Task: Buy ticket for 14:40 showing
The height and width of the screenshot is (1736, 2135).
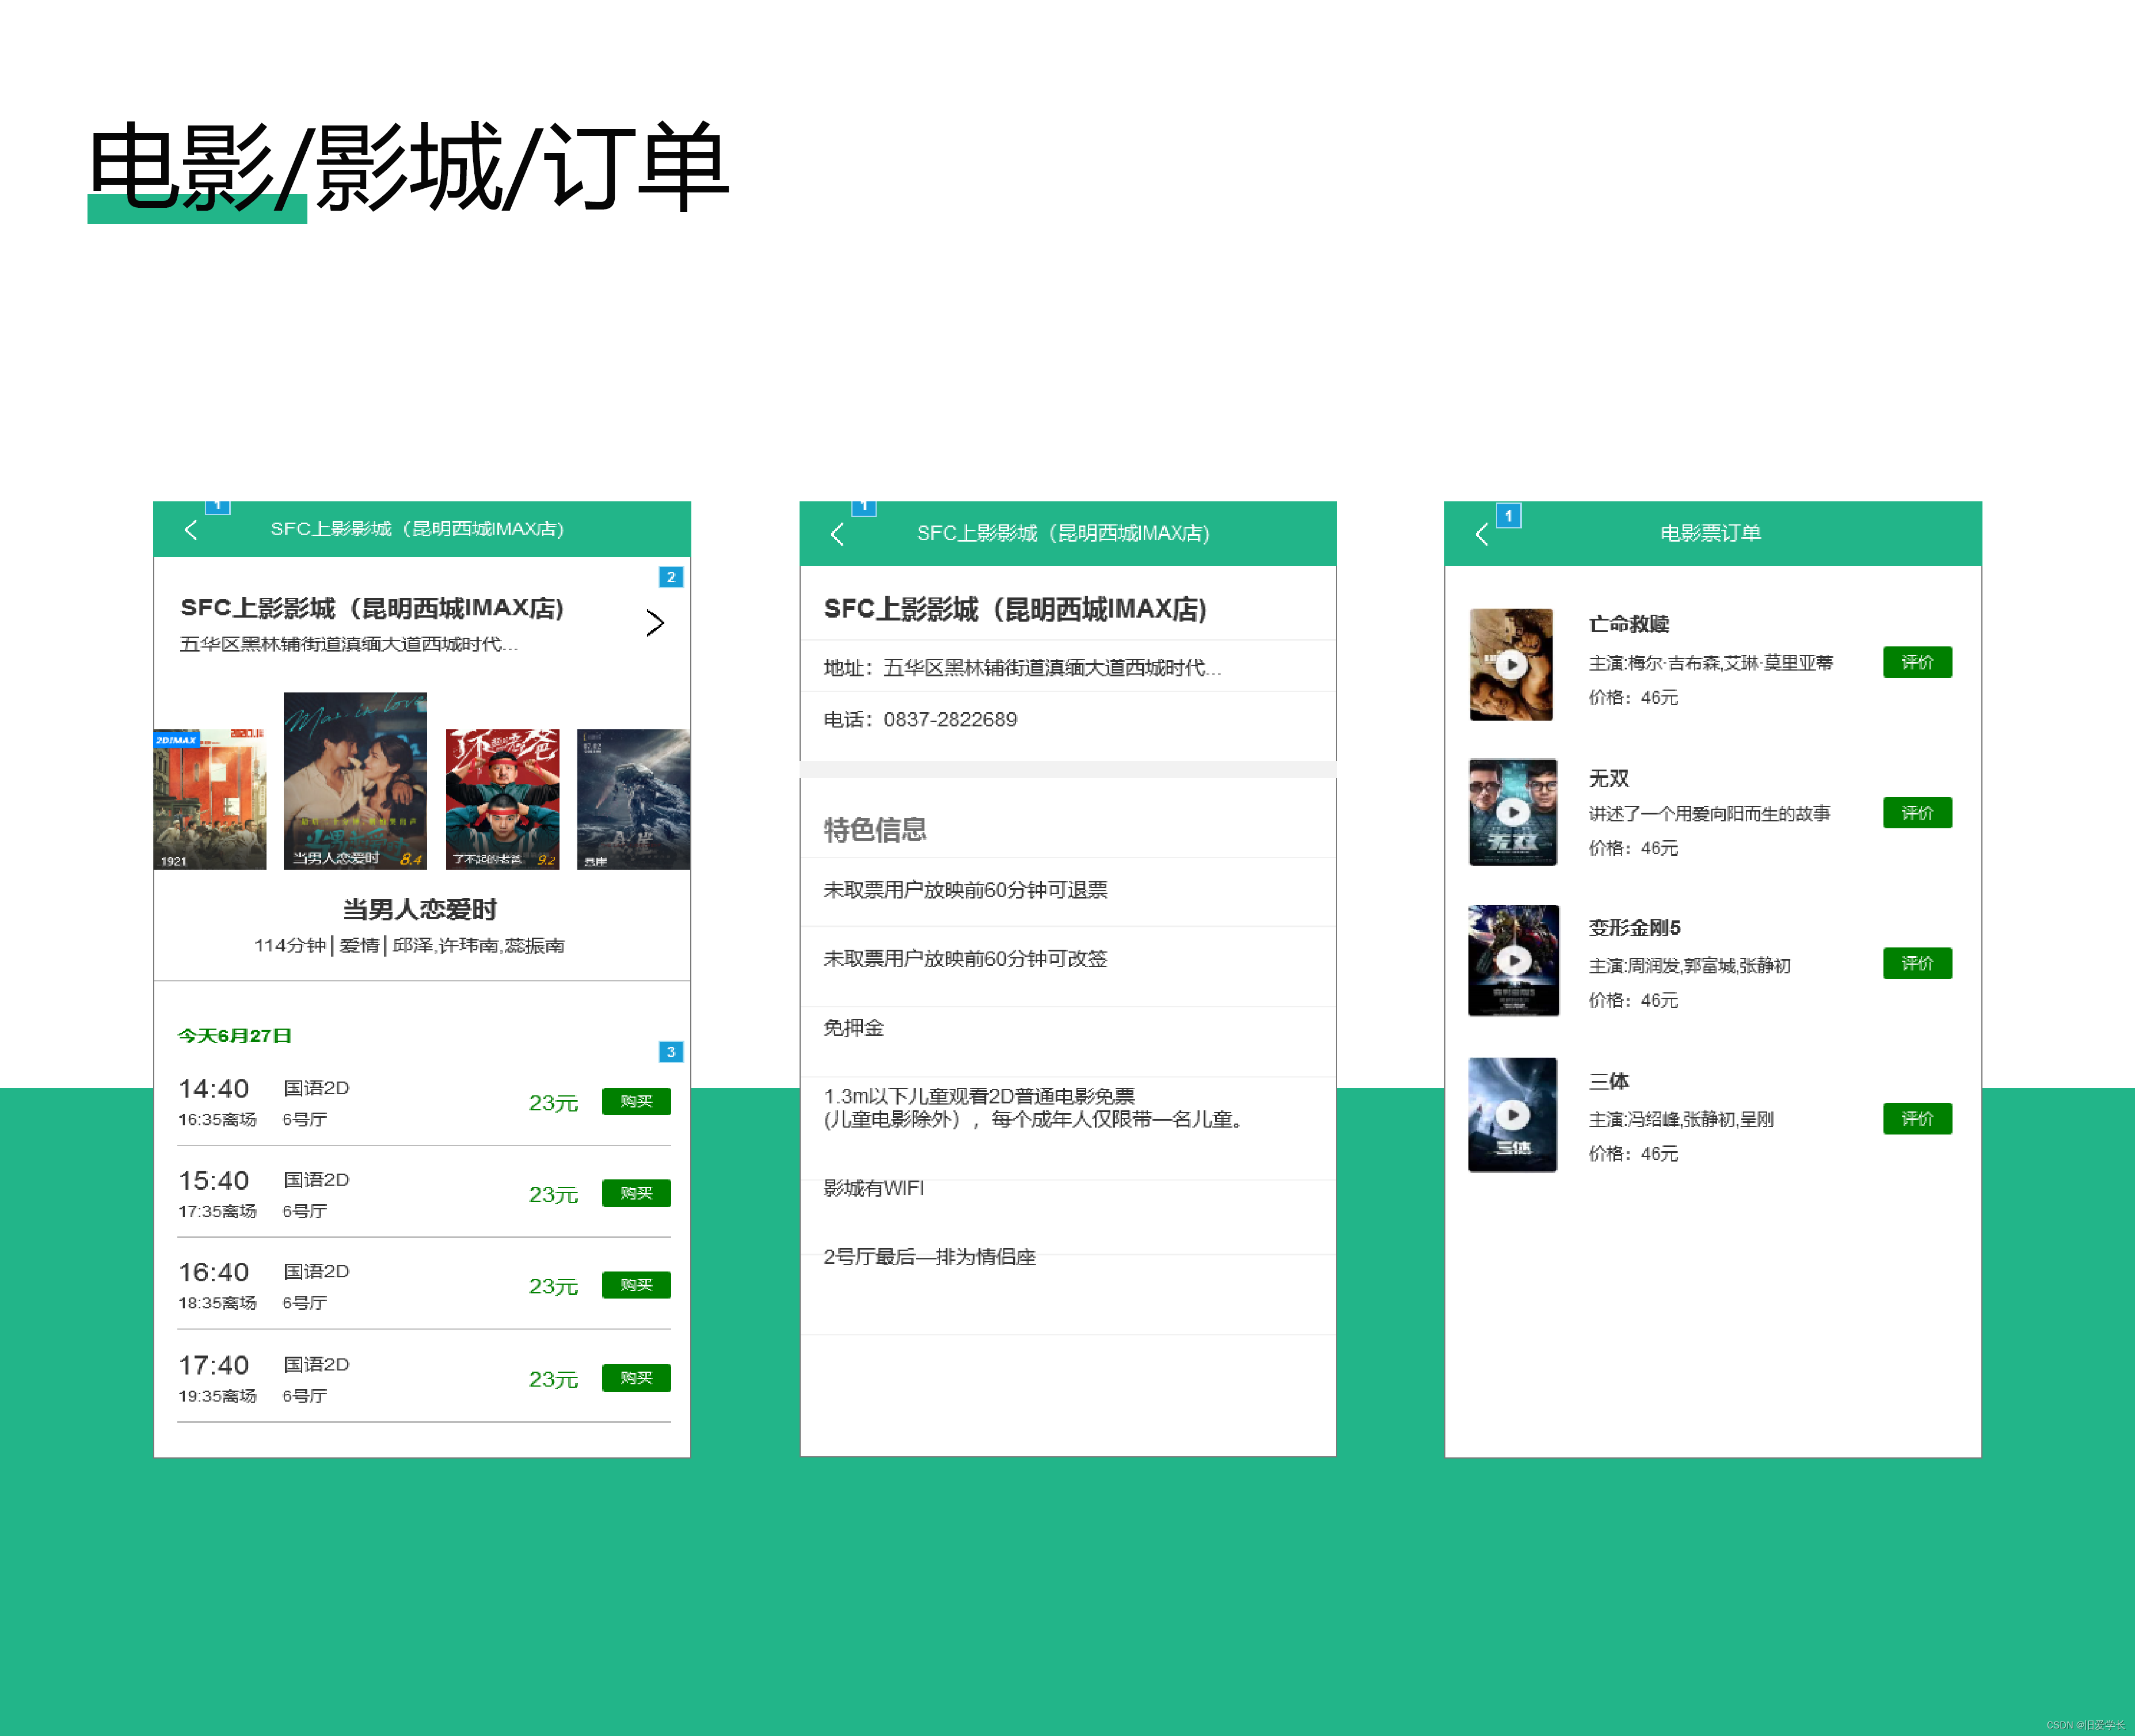Action: (x=636, y=1101)
